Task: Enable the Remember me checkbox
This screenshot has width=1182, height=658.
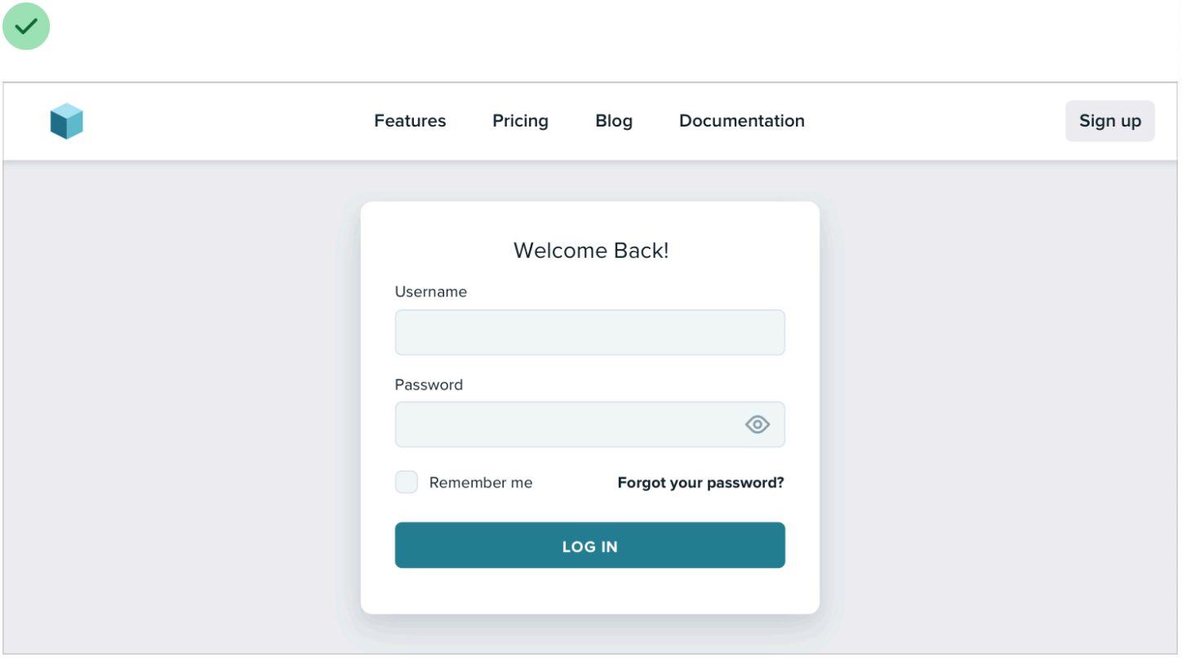Action: tap(407, 482)
